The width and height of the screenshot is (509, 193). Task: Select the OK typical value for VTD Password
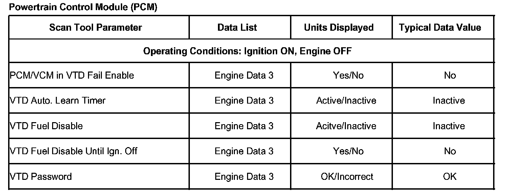449,176
